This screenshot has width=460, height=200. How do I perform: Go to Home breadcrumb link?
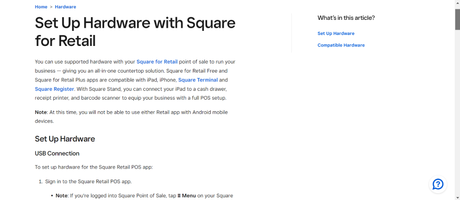pos(41,7)
